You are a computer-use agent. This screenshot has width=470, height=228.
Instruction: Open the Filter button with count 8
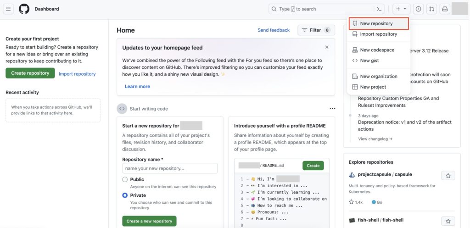pos(316,30)
